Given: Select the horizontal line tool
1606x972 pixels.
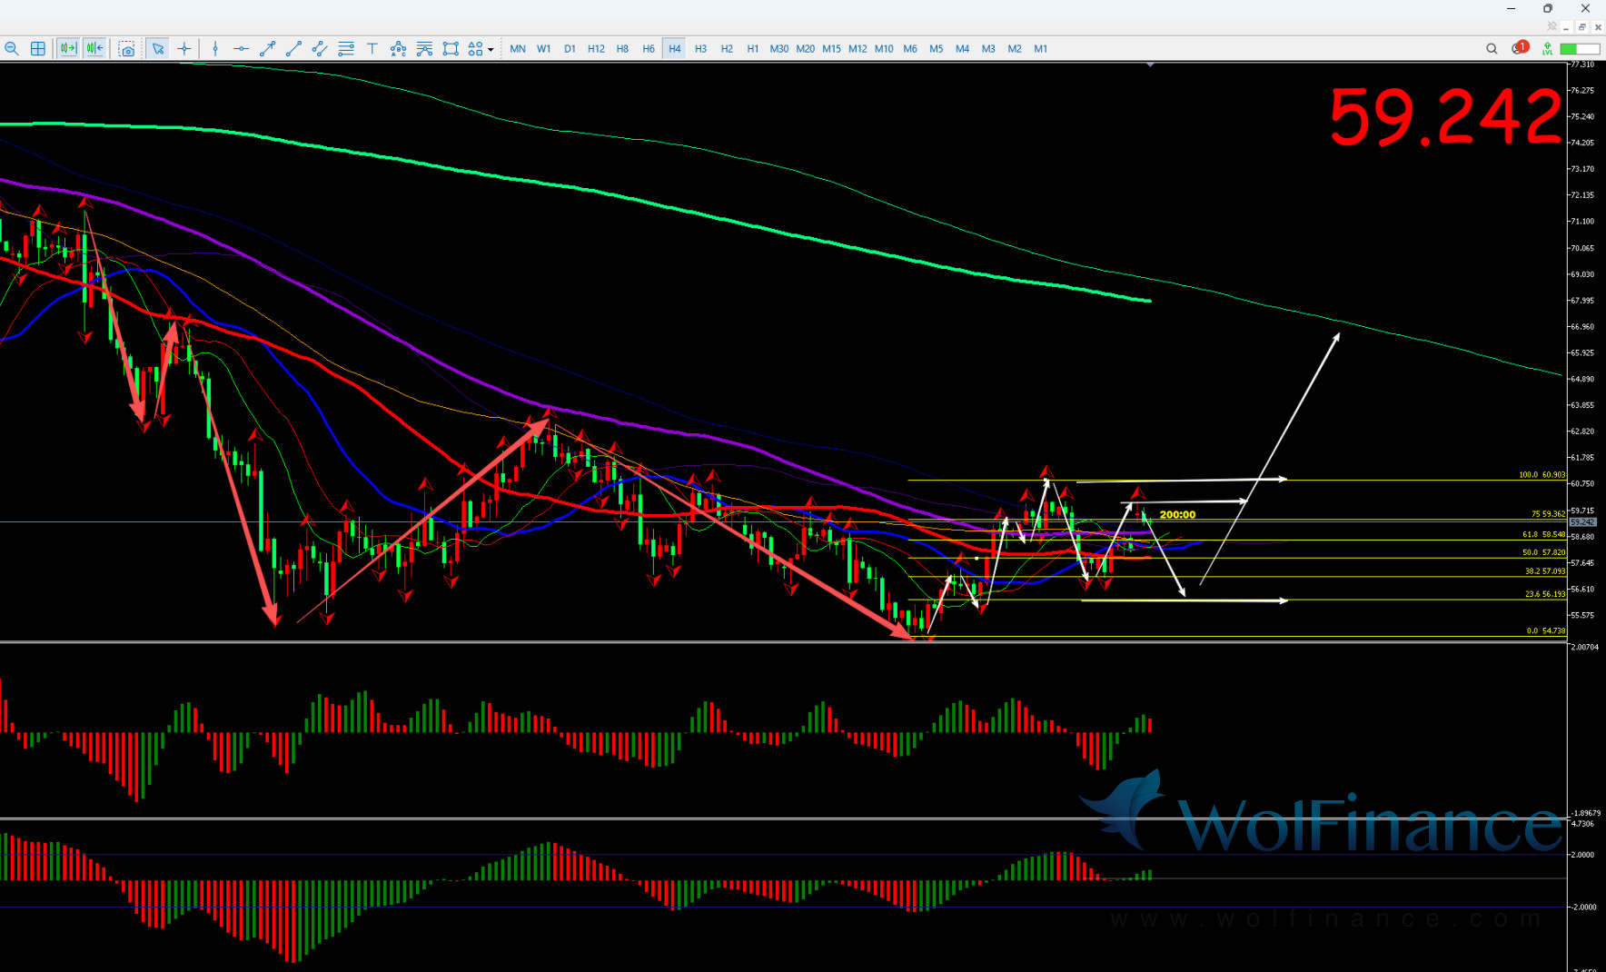Looking at the screenshot, I should 242,49.
